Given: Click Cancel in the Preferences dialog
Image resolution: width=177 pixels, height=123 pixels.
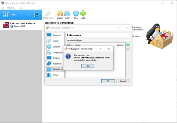Looking at the screenshot, I should [123, 81].
